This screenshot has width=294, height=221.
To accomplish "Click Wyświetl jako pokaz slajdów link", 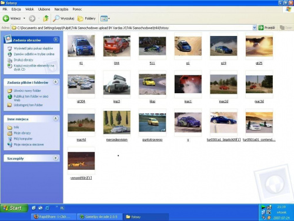I will (34, 48).
